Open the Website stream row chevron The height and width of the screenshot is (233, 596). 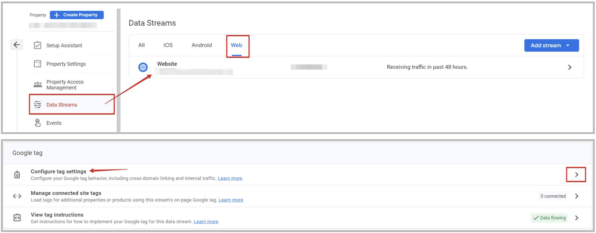(570, 67)
